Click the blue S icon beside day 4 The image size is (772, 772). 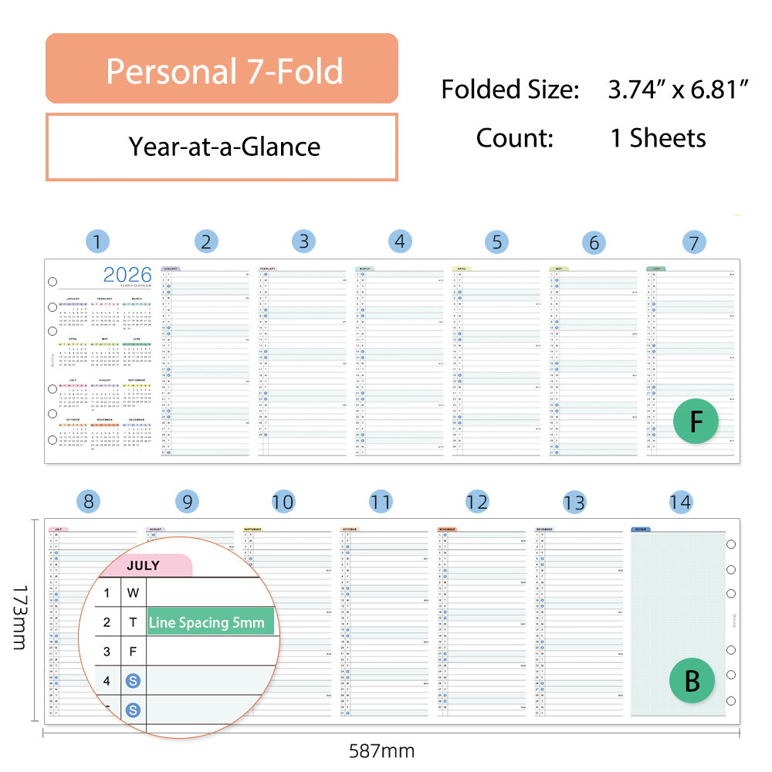click(134, 680)
